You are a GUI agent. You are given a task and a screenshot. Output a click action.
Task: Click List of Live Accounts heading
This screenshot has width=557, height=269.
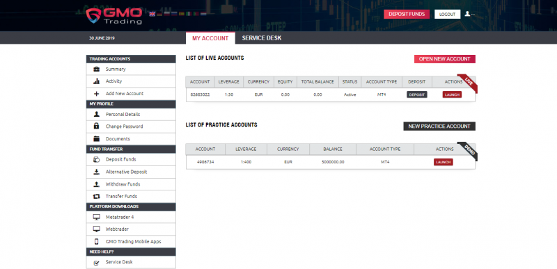[214, 58]
